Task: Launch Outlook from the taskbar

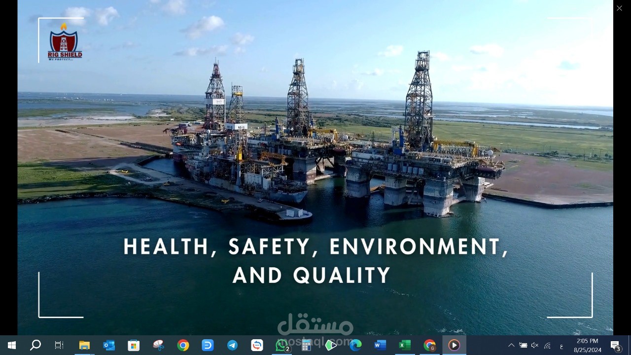Action: pos(109,345)
